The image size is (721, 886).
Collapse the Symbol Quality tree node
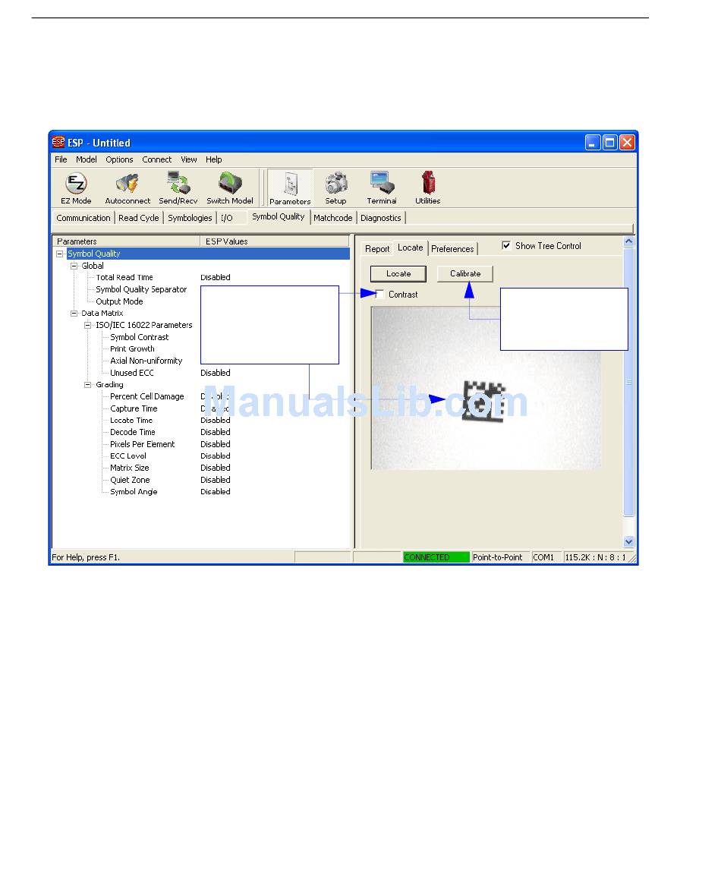[x=60, y=254]
